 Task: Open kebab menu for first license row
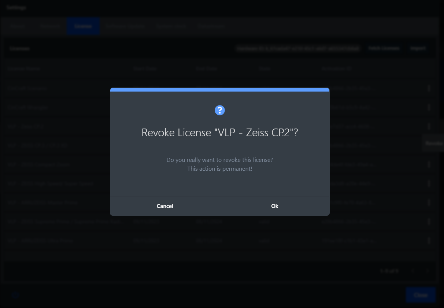429,88
